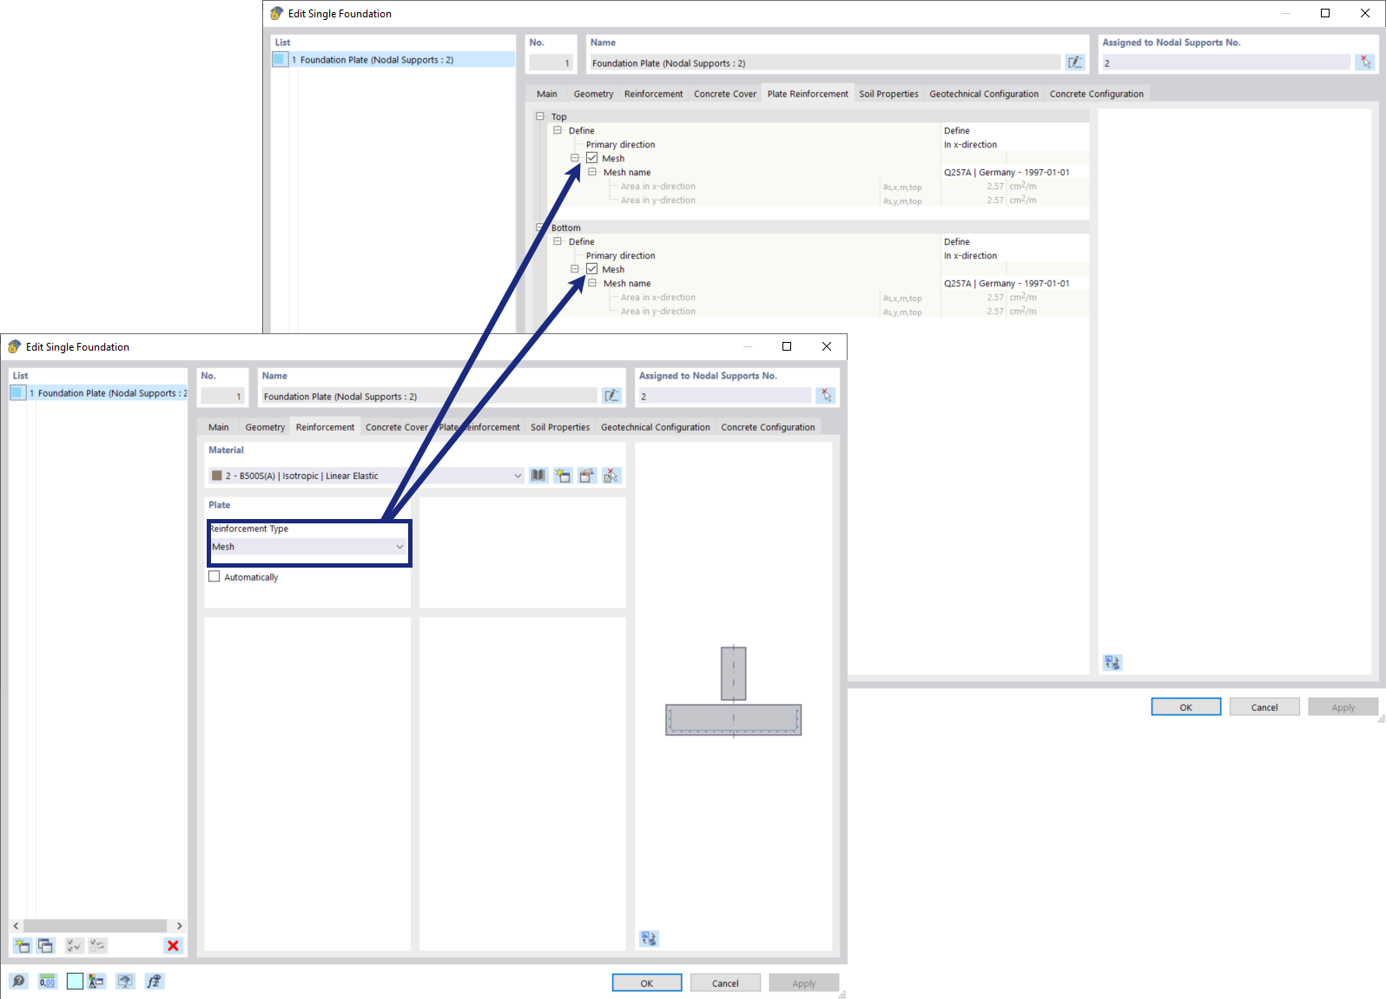Screen dimensions: 1386x999
Task: Collapse the Mesh node under Bottom
Action: coord(575,269)
